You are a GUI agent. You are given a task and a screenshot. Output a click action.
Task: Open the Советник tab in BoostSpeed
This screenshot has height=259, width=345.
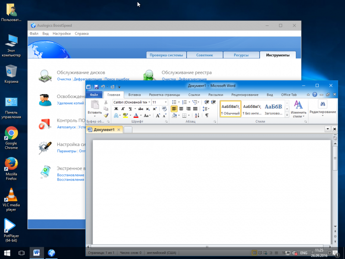tap(204, 55)
